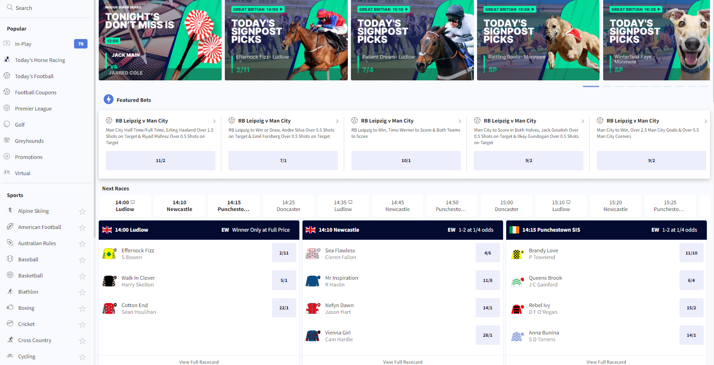Screen dimensions: 714x365
Task: View Full Racecard for 14:10 Newcastle
Action: tap(403, 362)
